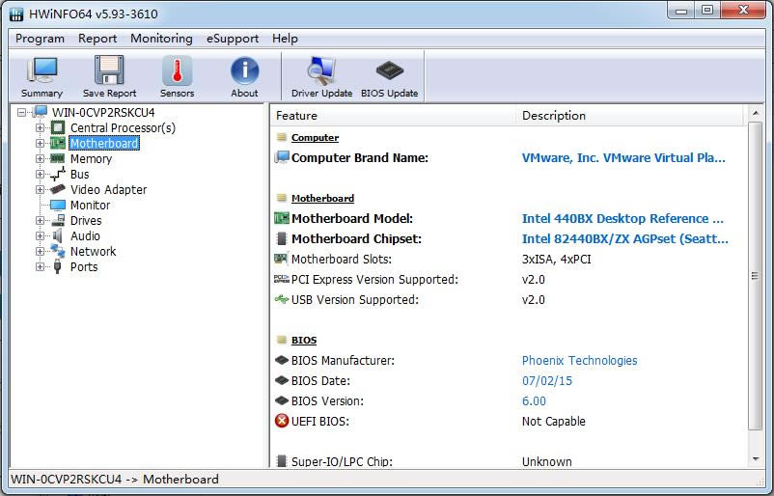Image resolution: width=774 pixels, height=496 pixels.
Task: Click the Computer Brand Name icon
Action: (x=282, y=157)
